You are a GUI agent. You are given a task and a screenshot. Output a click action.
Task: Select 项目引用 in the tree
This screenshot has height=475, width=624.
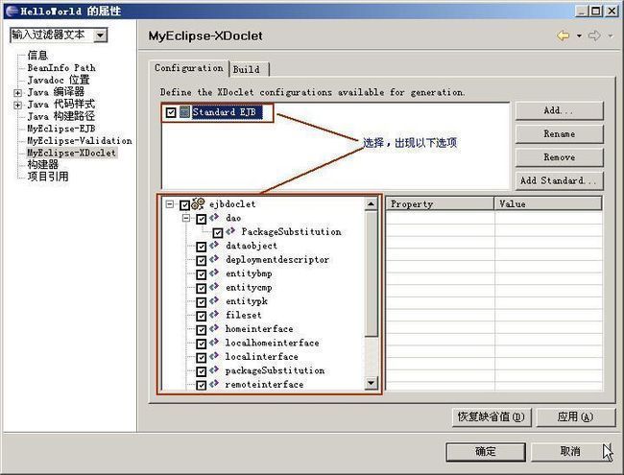pos(48,177)
